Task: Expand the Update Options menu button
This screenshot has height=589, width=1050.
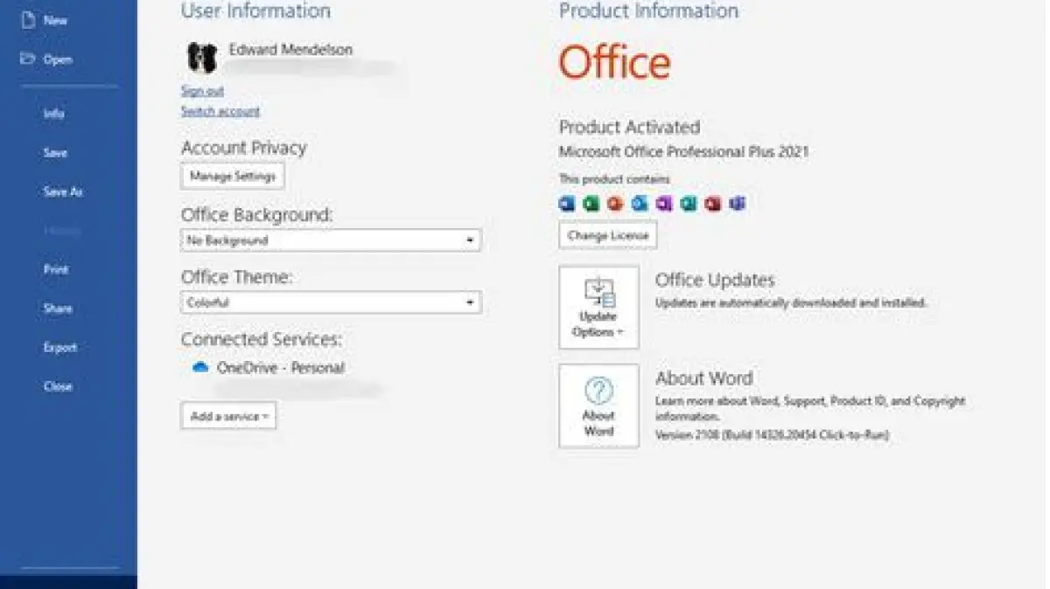Action: coord(598,308)
